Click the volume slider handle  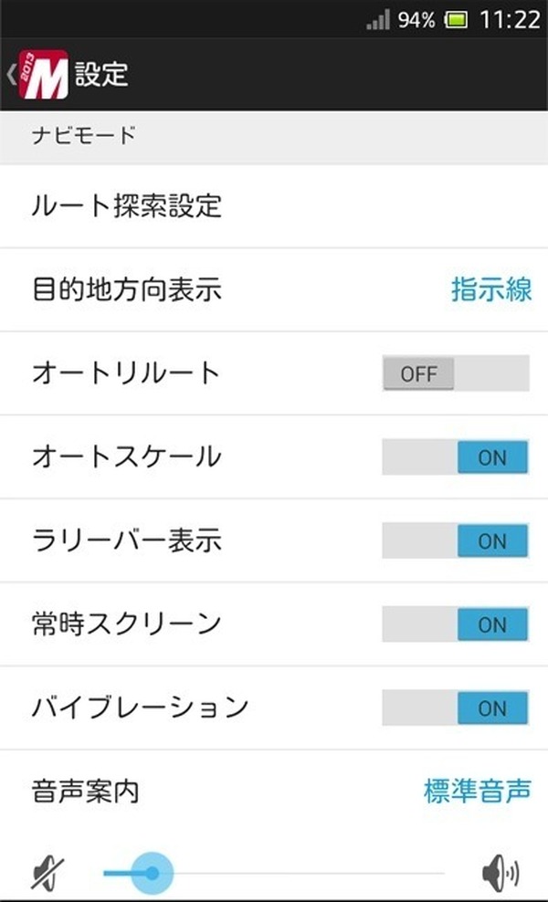coord(151,874)
